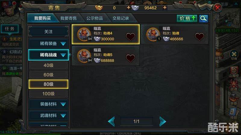Favorite the 688888 劫魂5 listing heart
Screen dimensions: 241x135
[x=130, y=58]
